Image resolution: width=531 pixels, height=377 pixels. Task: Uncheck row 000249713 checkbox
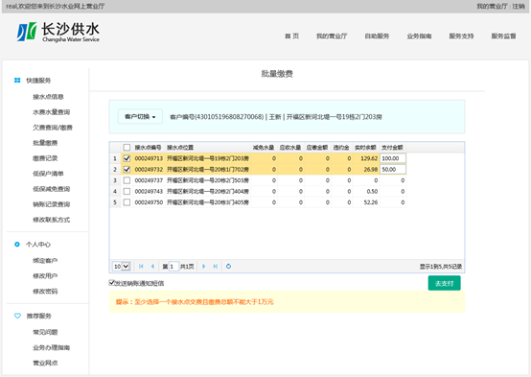click(127, 158)
